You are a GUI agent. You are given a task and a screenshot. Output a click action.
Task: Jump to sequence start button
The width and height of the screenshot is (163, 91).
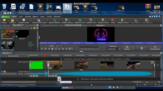tap(42, 49)
